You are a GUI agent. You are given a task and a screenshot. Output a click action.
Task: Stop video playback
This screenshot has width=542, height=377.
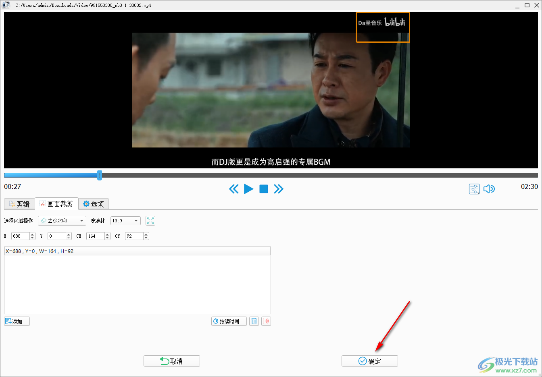pos(264,189)
